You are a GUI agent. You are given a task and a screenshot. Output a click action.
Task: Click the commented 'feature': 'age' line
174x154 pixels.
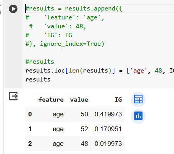(65, 17)
